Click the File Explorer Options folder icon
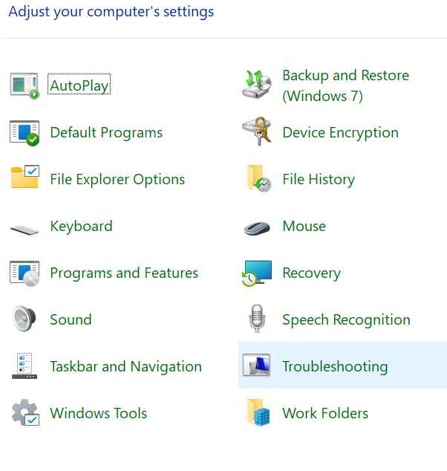447x471 pixels. (25, 177)
